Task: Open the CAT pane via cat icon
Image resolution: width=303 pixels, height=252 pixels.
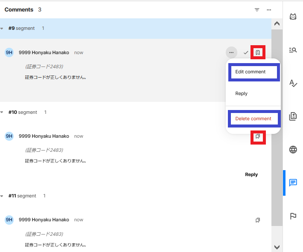Action: pos(293,17)
